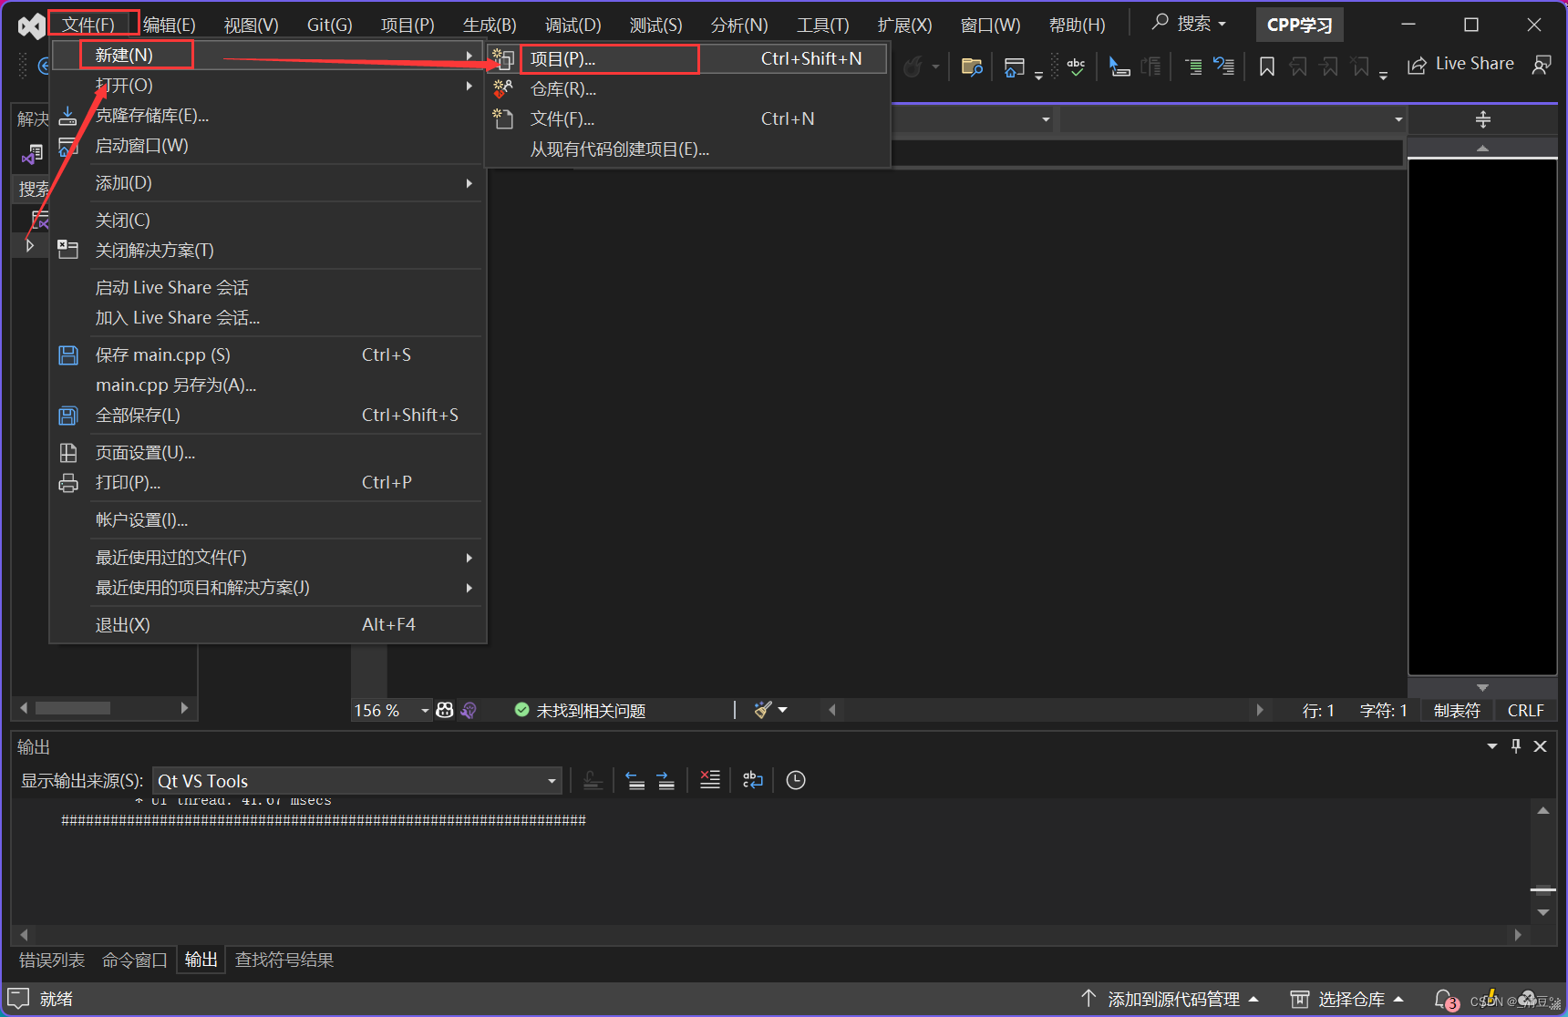Viewport: 1568px width, 1017px height.
Task: Click the window home toolbar icon
Action: click(1014, 67)
